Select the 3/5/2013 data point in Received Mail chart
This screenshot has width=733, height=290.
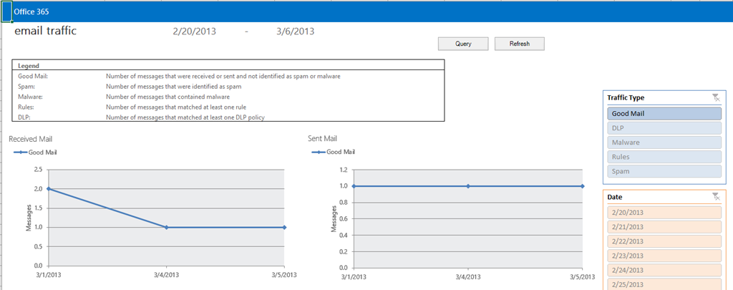click(x=284, y=227)
